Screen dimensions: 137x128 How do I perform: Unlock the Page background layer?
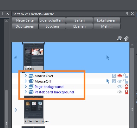pos(127,87)
